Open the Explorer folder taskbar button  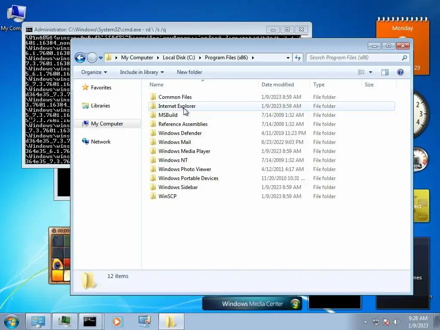pos(171,321)
